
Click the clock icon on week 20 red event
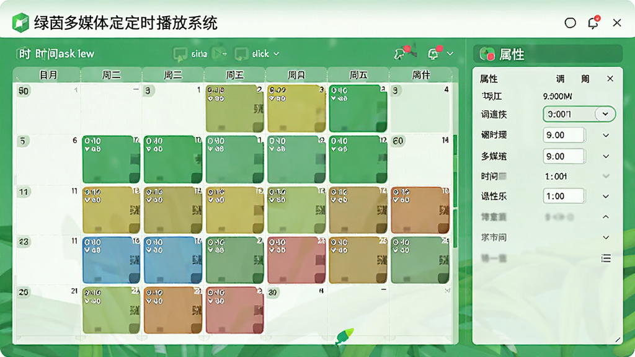pyautogui.click(x=211, y=293)
